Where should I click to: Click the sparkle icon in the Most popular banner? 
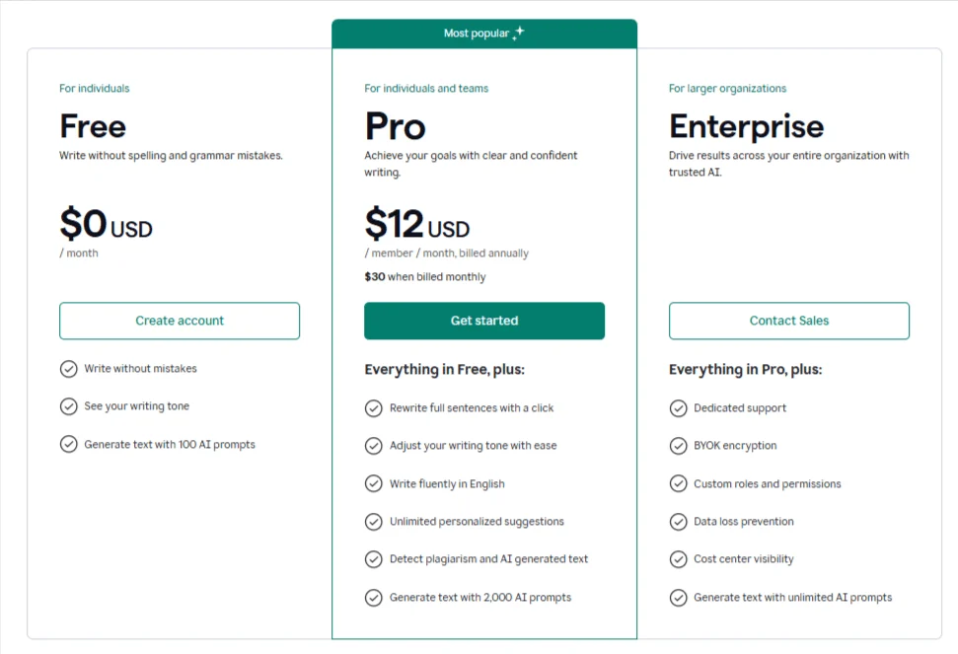(x=518, y=32)
